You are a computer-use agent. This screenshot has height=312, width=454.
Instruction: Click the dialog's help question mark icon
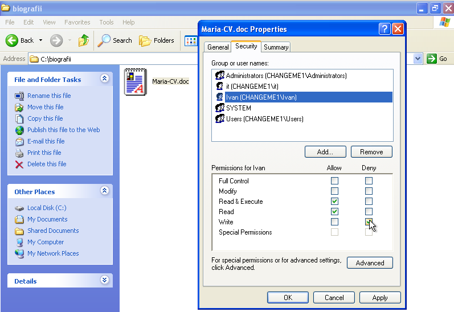click(x=385, y=29)
